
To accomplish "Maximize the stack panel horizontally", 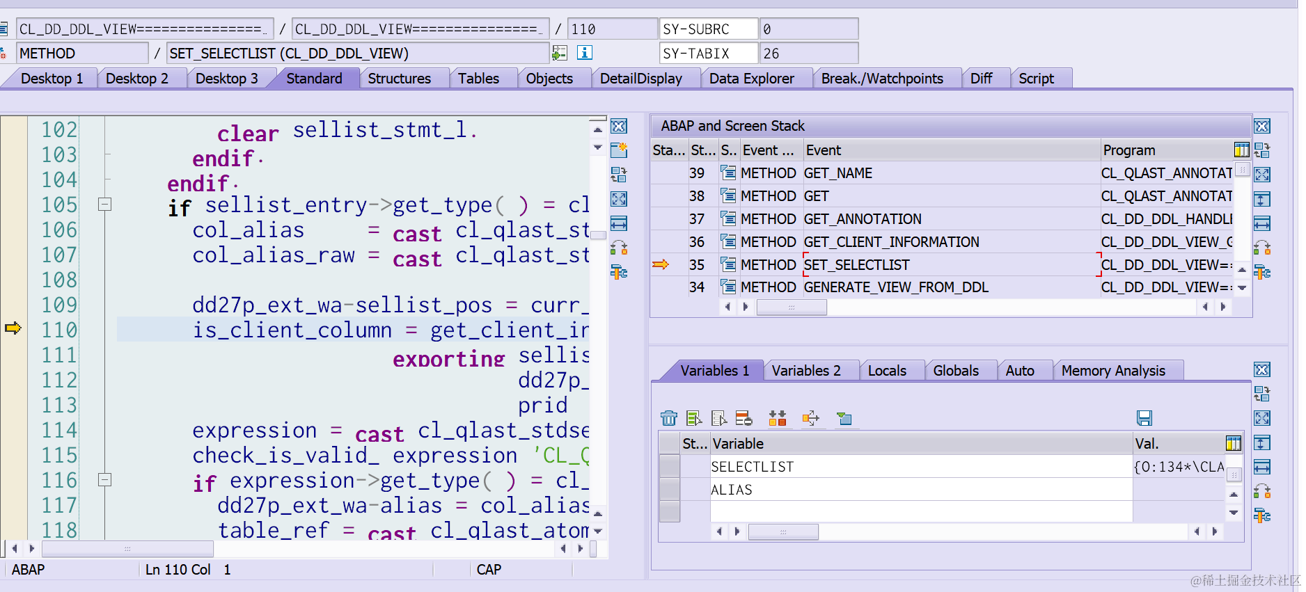I will click(x=1262, y=223).
